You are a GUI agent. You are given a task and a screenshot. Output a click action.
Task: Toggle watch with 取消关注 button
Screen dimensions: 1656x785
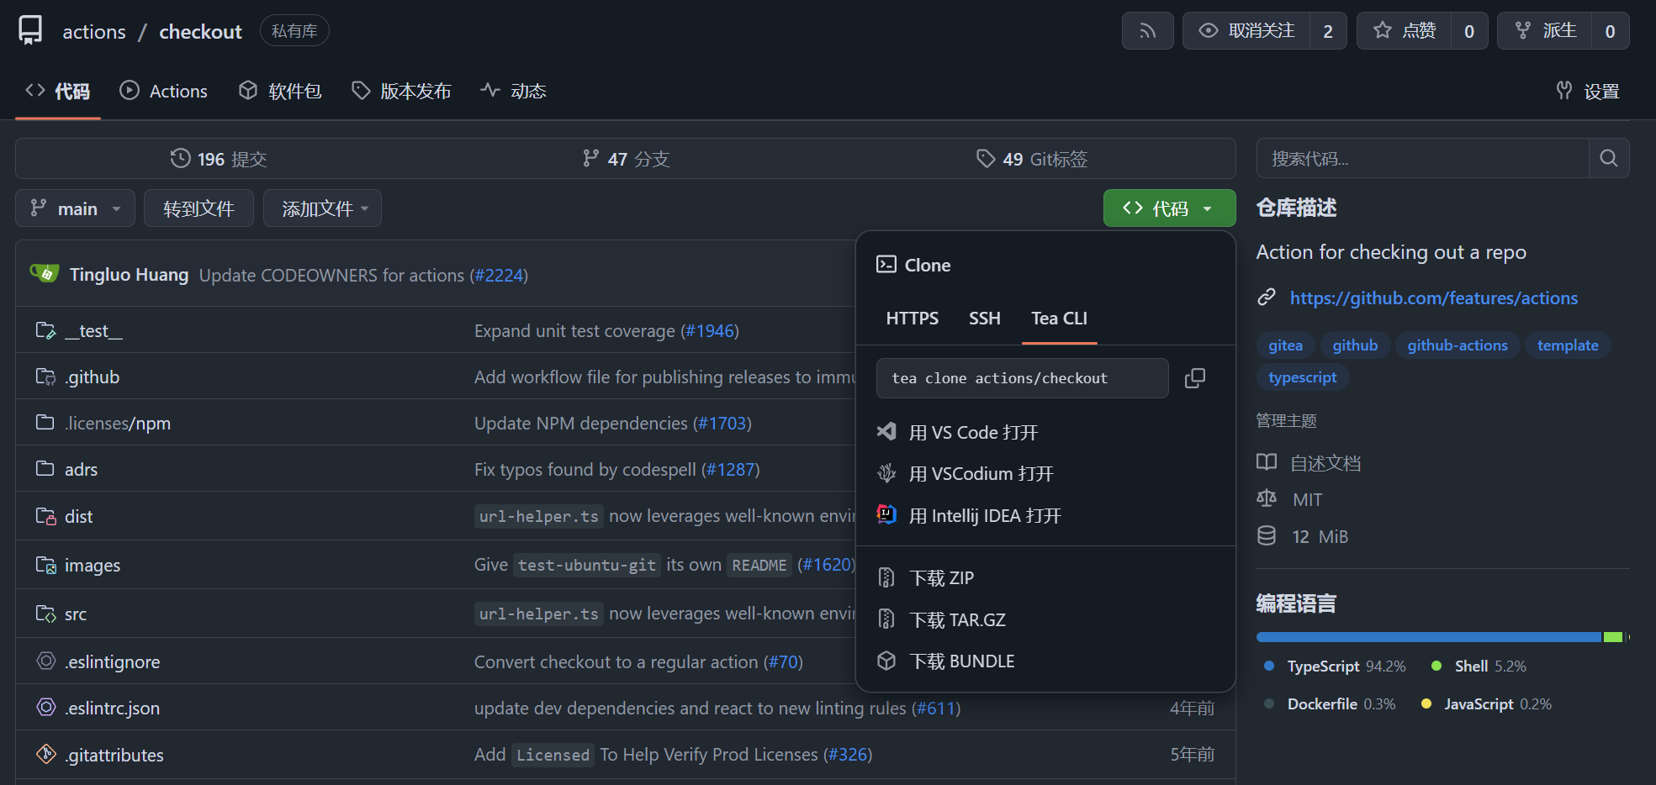coord(1246,31)
